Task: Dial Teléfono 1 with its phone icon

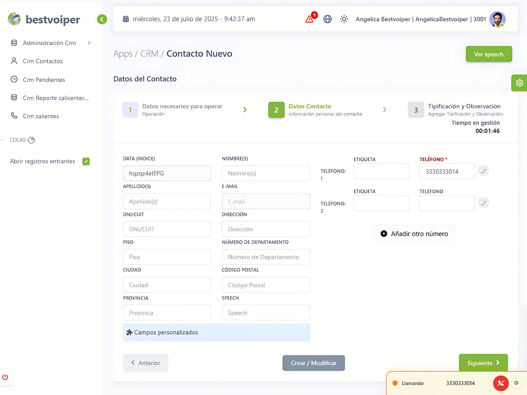Action: point(483,171)
